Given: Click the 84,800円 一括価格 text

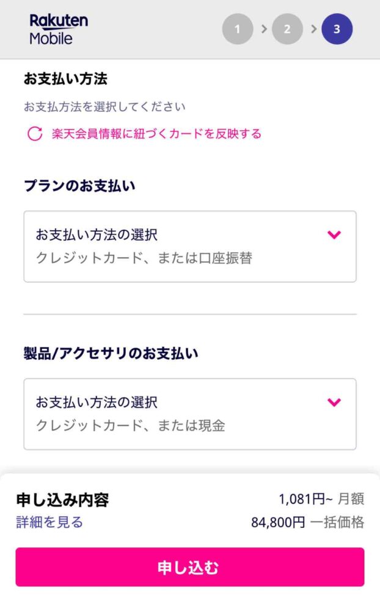Looking at the screenshot, I should [x=307, y=522].
